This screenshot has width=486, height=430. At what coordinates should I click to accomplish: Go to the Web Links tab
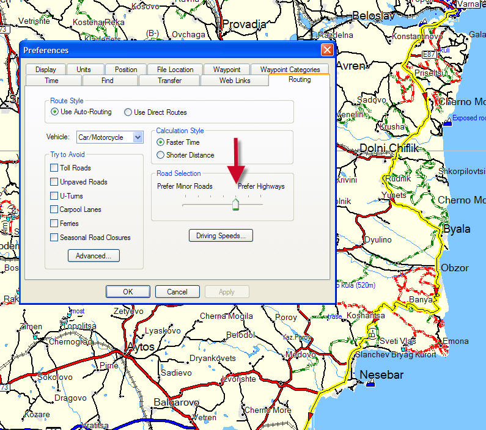pos(235,81)
